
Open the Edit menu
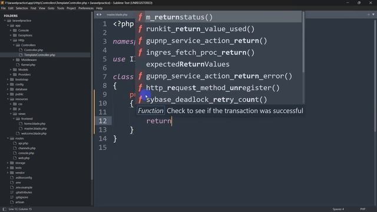[x=11, y=8]
